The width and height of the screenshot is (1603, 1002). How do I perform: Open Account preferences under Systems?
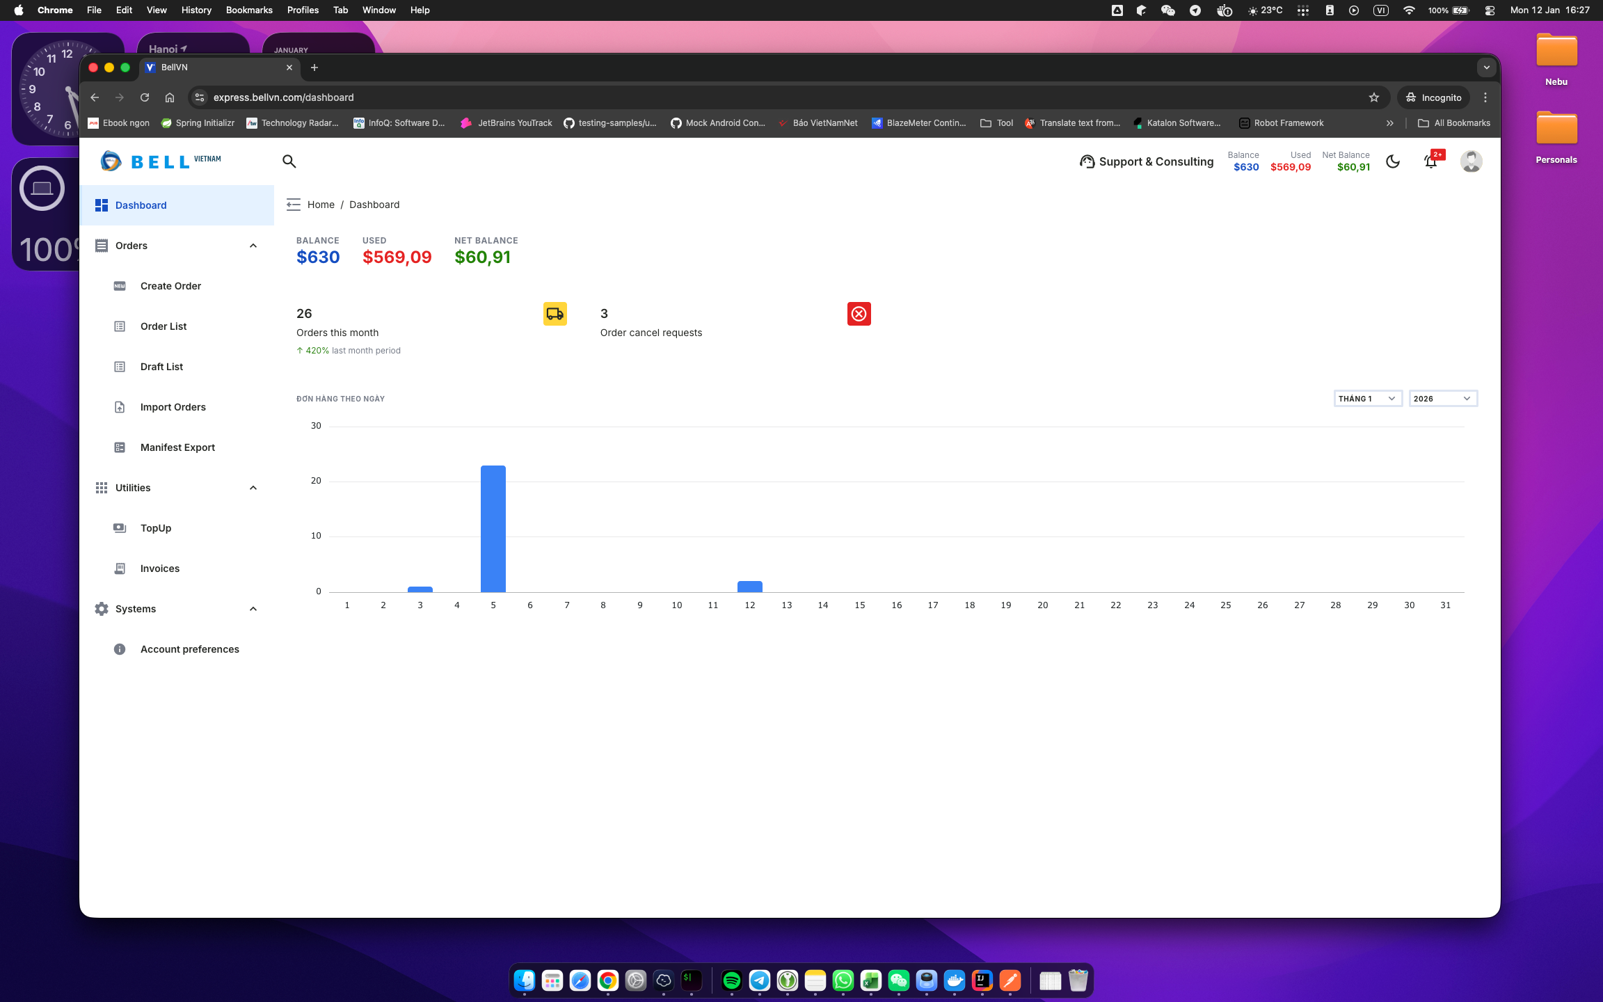click(x=189, y=649)
